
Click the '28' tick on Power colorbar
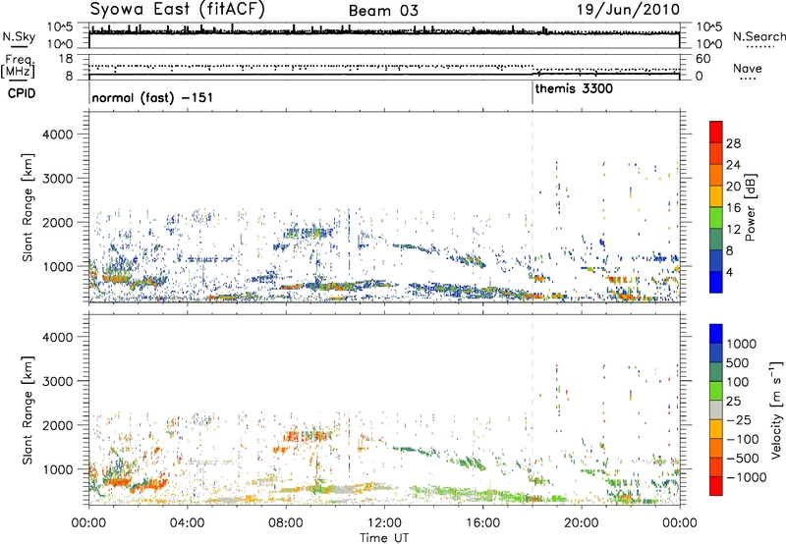733,143
